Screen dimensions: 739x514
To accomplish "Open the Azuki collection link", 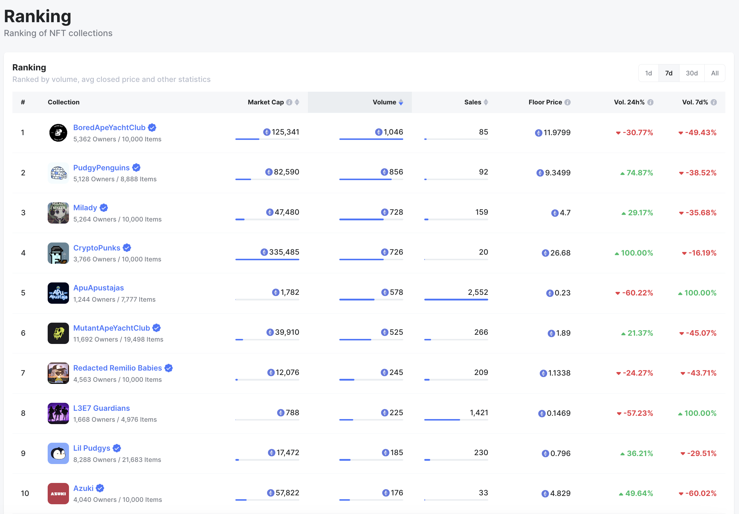I will 83,488.
